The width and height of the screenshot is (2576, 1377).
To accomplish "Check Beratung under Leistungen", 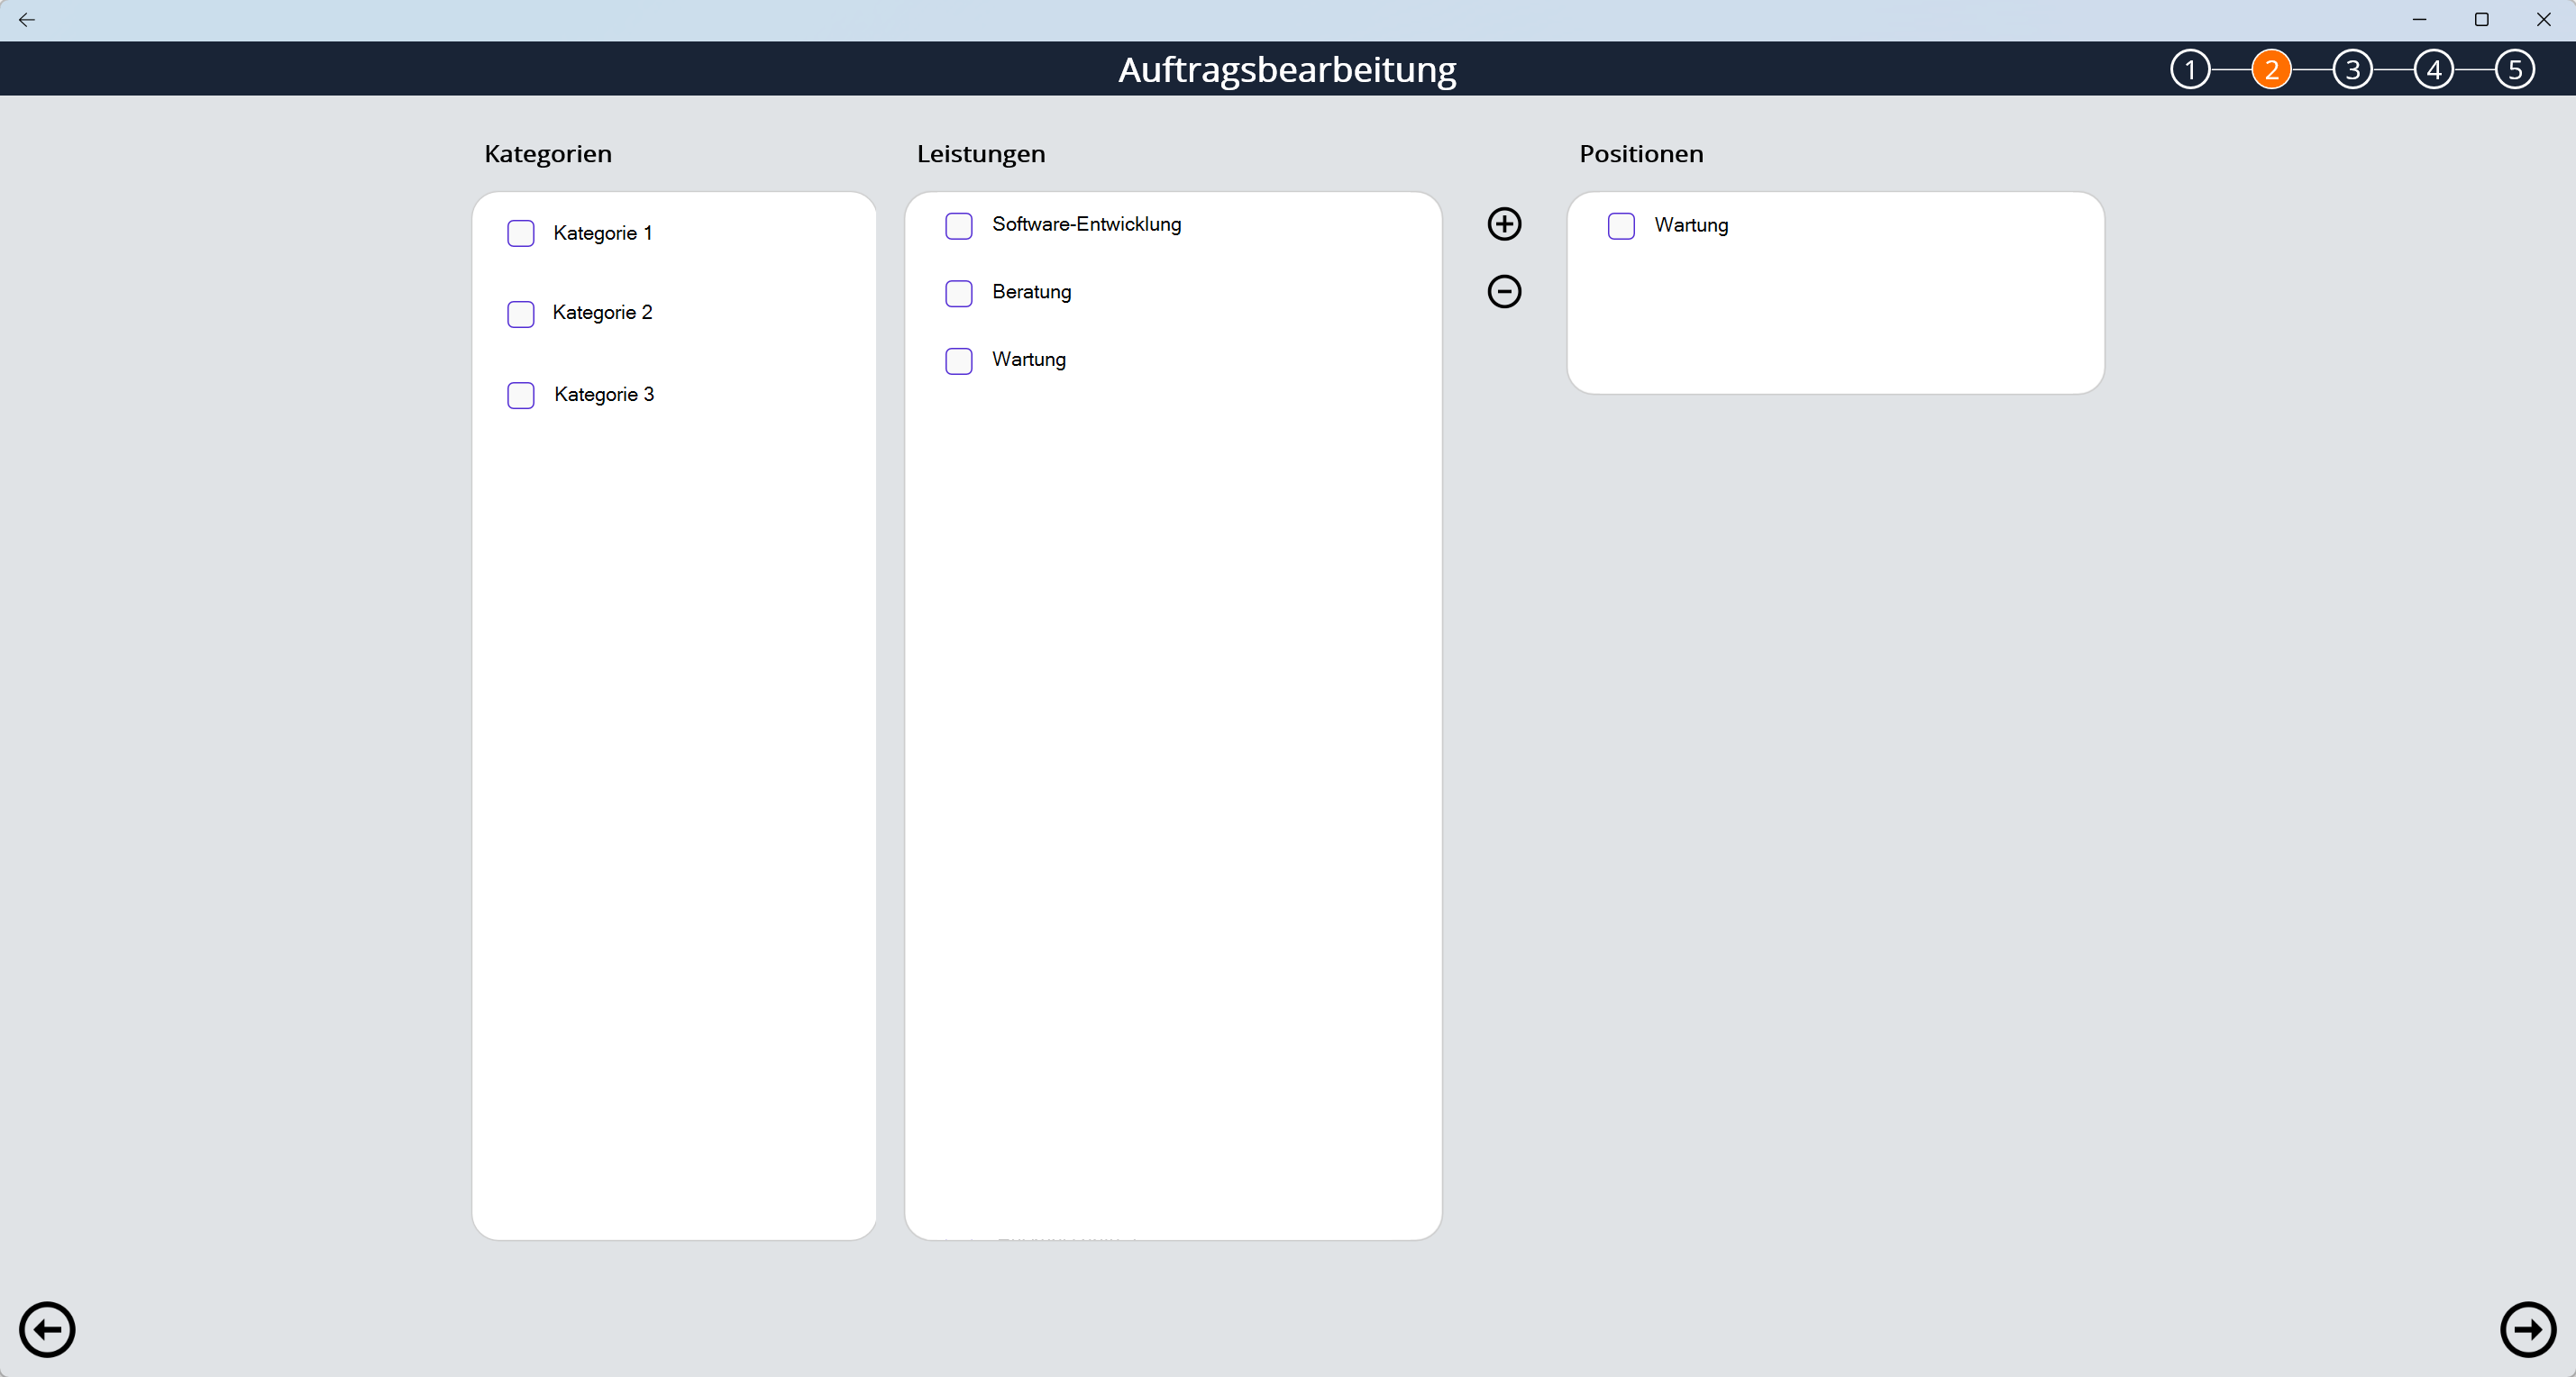I will click(x=958, y=293).
